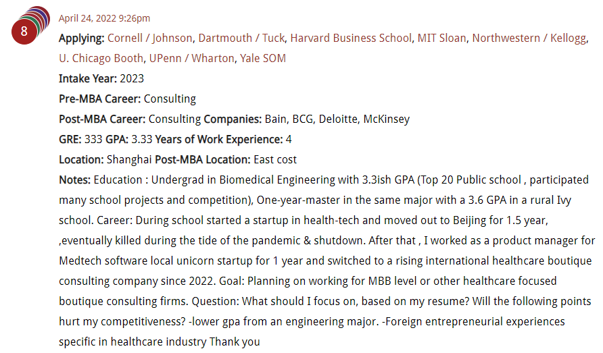Go to the Yale SOM link

point(263,59)
